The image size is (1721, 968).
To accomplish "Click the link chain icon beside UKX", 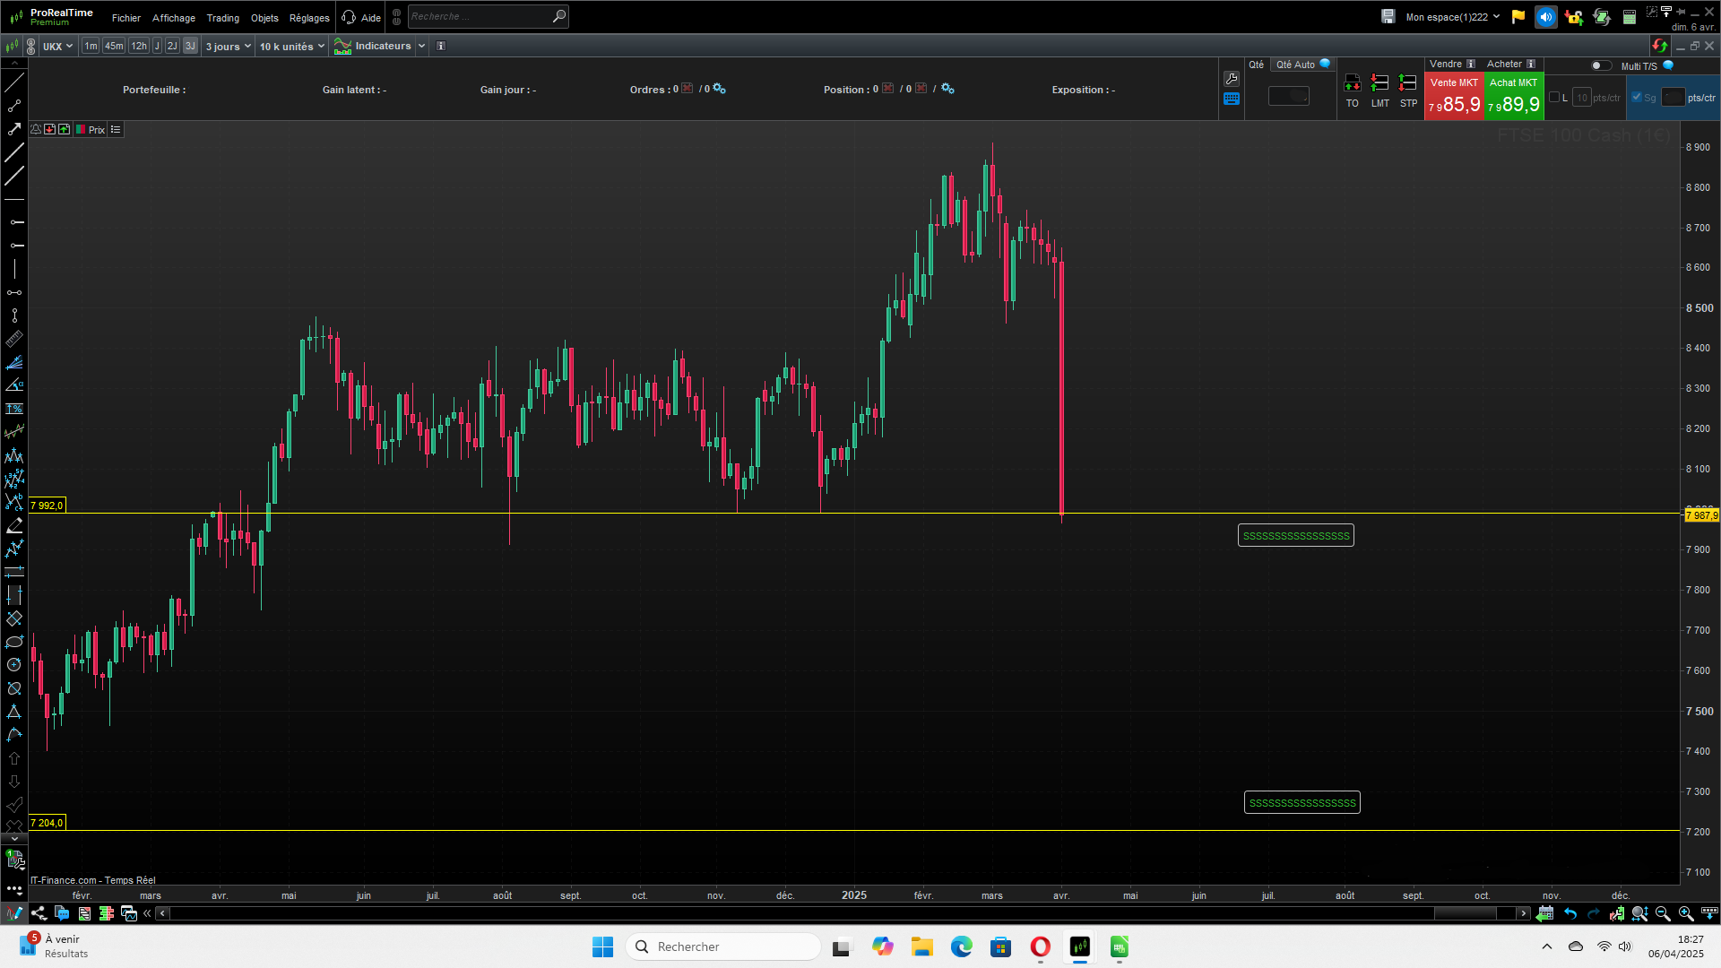I will pos(31,47).
